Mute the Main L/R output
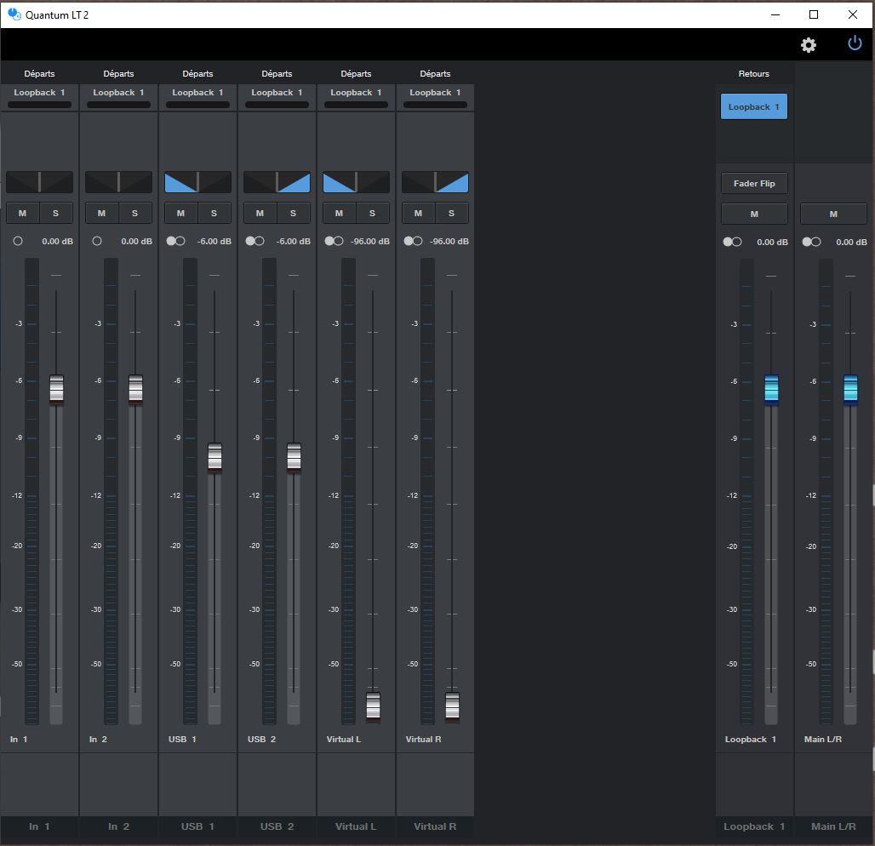The width and height of the screenshot is (875, 846). pyautogui.click(x=833, y=214)
